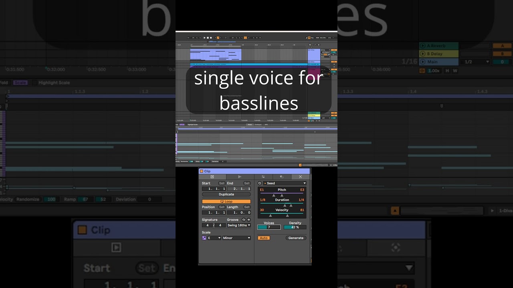This screenshot has width=513, height=288.
Task: Open the clip properties tab icon
Action: (212, 177)
